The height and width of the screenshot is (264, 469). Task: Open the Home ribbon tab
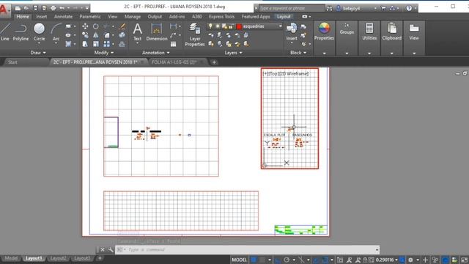point(23,17)
